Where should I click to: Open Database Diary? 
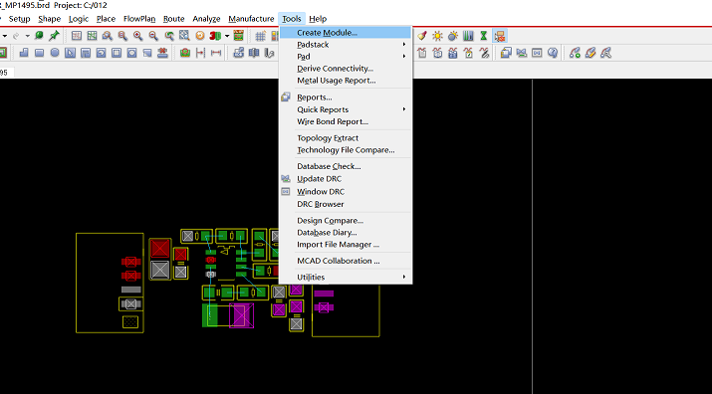point(346,233)
